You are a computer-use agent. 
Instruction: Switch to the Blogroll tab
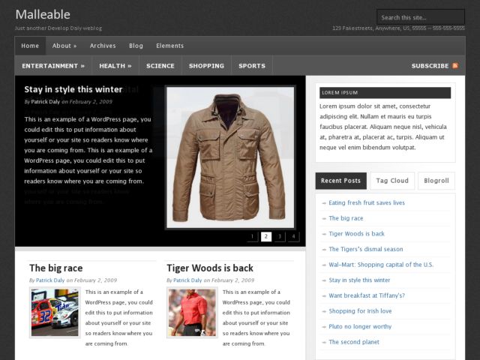(x=436, y=181)
